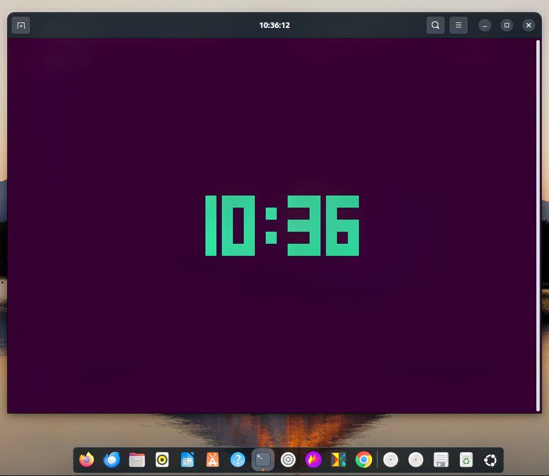Launch Firefox from the dock
This screenshot has height=476, width=549.
click(x=87, y=460)
